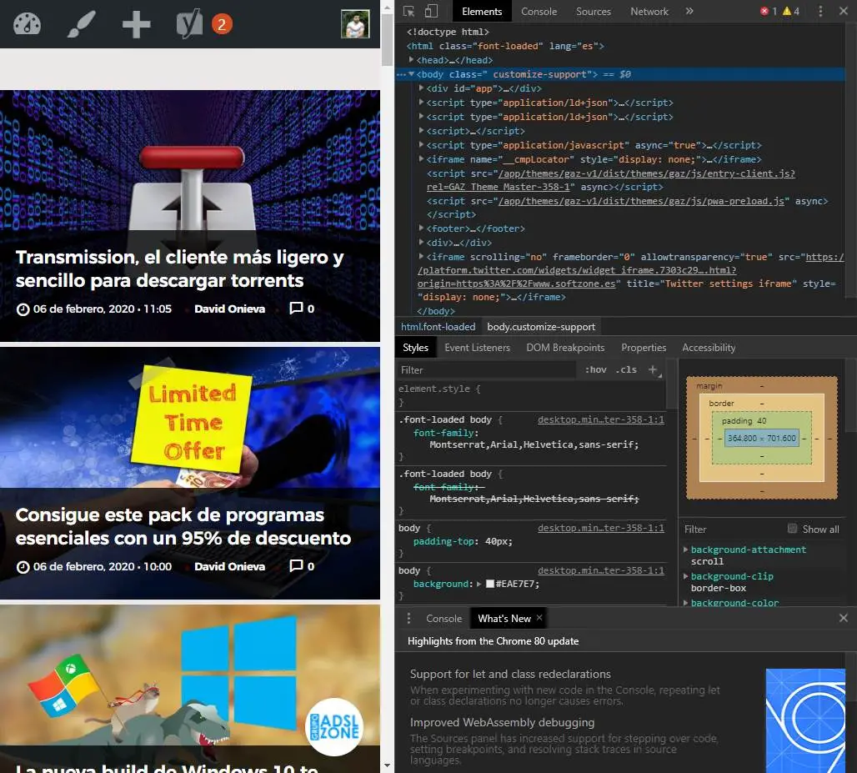Open the DevTools three-dot customize menu
The width and height of the screenshot is (857, 773).
tap(819, 11)
